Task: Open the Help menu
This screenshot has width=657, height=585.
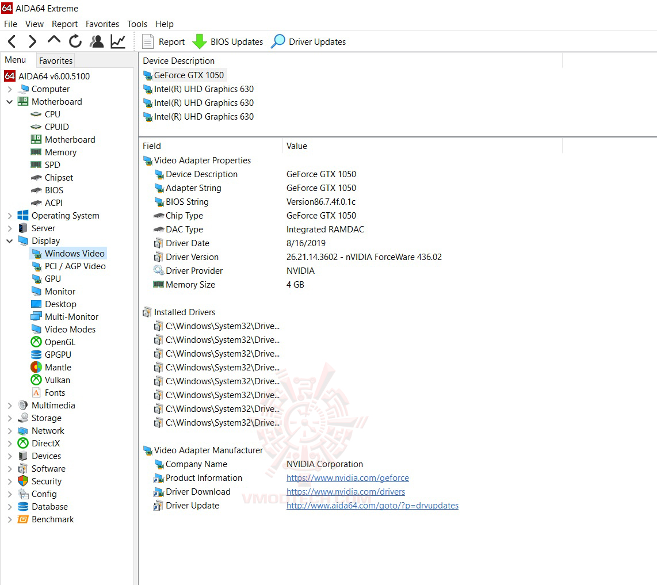Action: click(165, 24)
